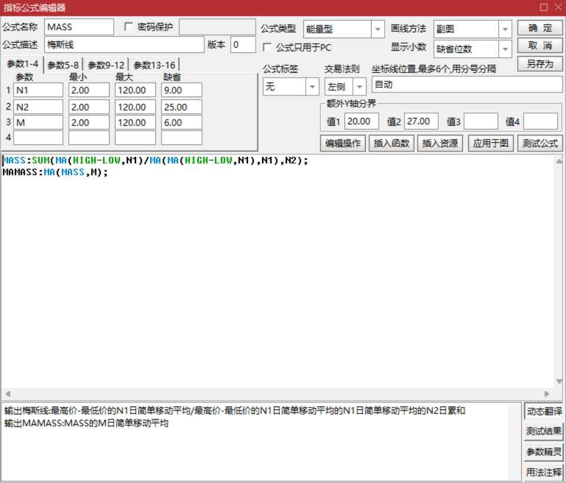
Task: Switch to the 参数9-12 tab
Action: tap(106, 65)
